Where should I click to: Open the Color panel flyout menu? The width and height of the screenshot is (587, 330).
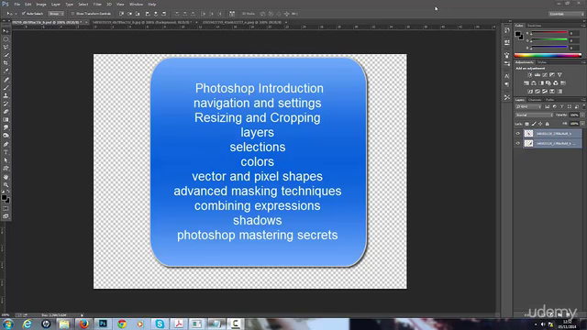[x=583, y=26]
